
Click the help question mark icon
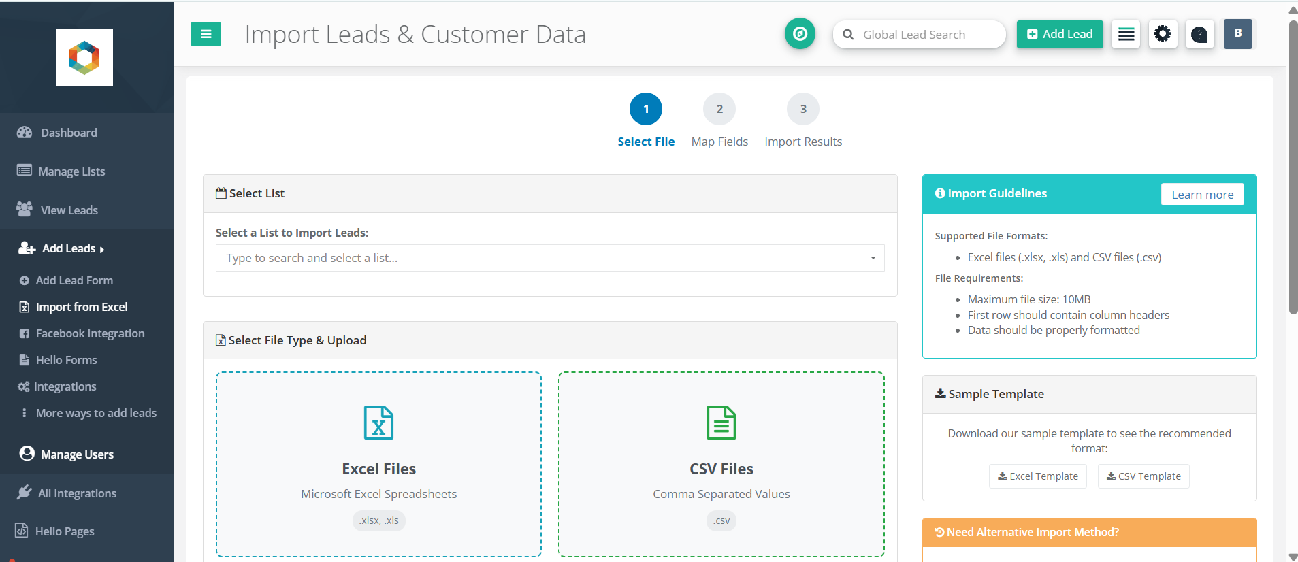[1199, 34]
